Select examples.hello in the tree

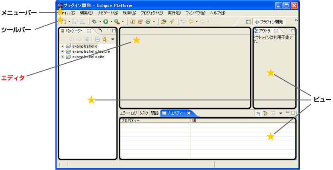point(85,46)
